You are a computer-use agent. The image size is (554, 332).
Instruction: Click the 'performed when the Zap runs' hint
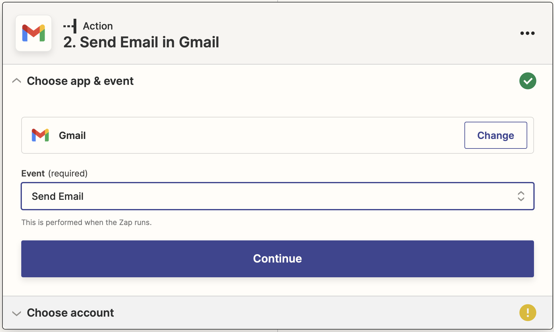point(86,222)
